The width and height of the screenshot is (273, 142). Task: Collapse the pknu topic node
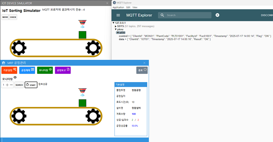coord(116,29)
